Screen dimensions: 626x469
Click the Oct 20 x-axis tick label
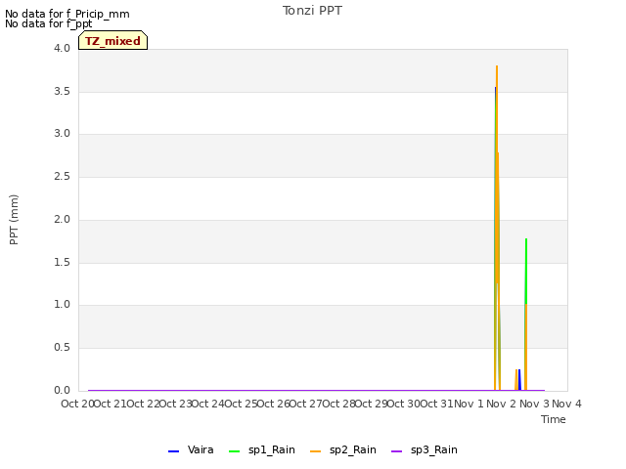(x=77, y=404)
